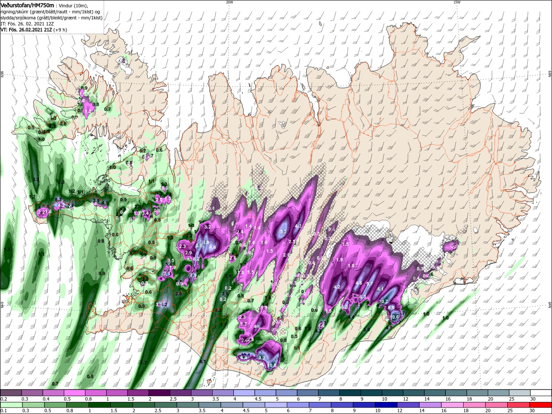Click the 3.0 rain value near southeast coast
The width and height of the screenshot is (552, 414).
point(367,329)
